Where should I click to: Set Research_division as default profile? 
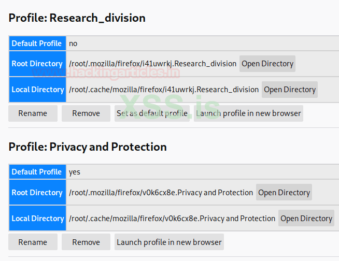152,113
